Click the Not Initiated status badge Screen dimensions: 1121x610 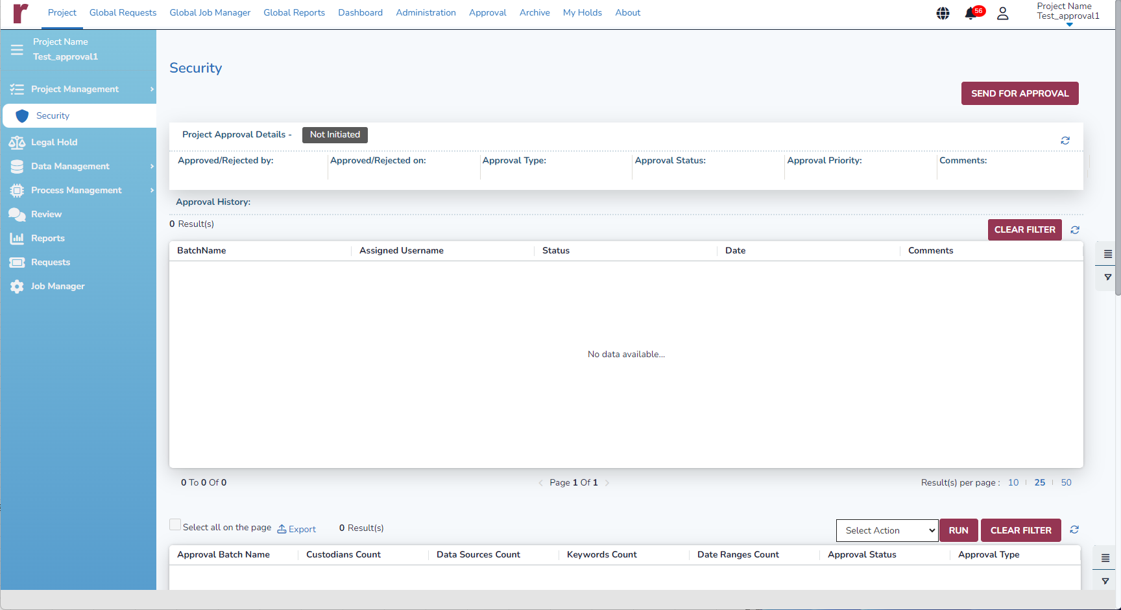(335, 135)
